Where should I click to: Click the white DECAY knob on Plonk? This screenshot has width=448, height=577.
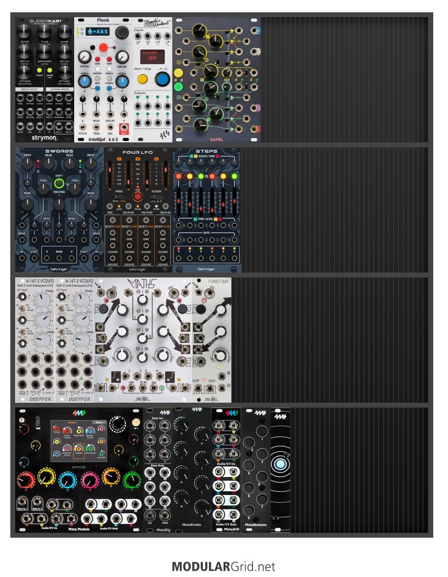122,57
